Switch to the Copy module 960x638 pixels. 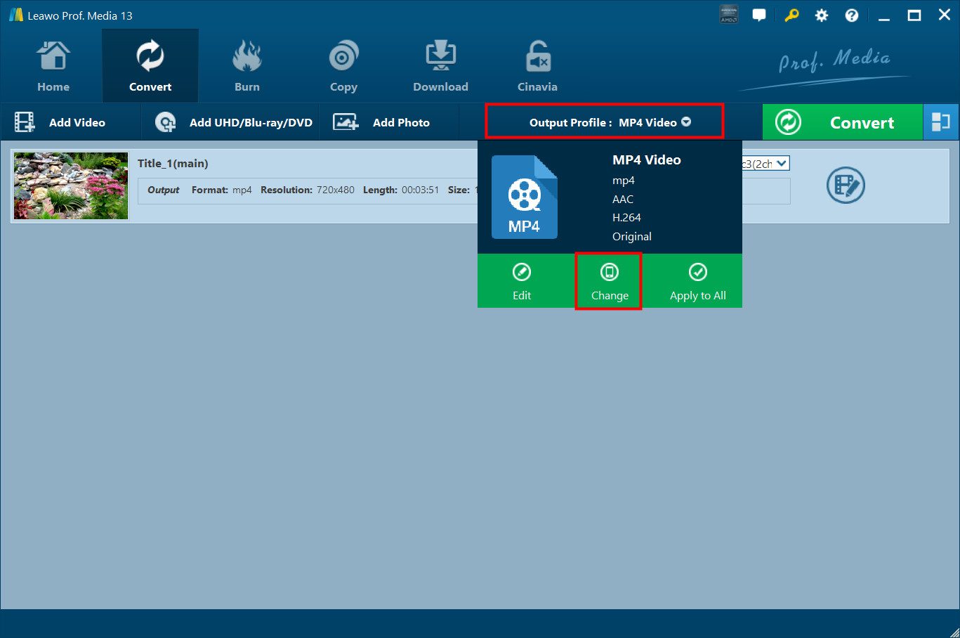click(x=343, y=65)
